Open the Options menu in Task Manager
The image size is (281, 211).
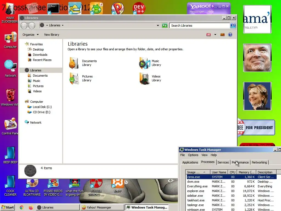[193, 155]
